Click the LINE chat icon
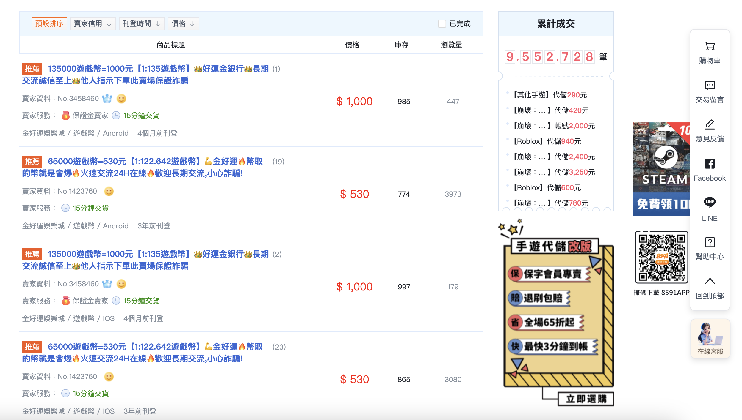Viewport: 742px width, 420px height. (x=710, y=203)
